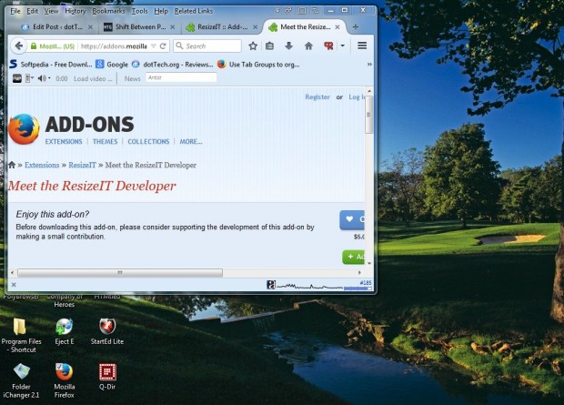Open Google bookmark
Viewport: 564px width, 405px height.
coord(112,65)
